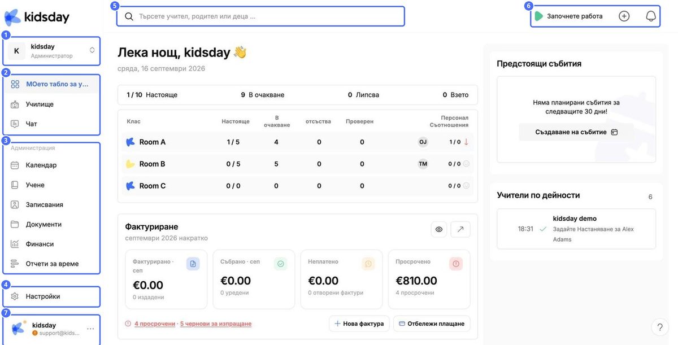Click the activity count 6

coord(650,197)
